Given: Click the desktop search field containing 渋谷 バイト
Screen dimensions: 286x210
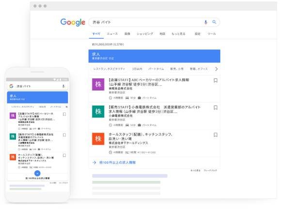Looking at the screenshot, I should (154, 22).
